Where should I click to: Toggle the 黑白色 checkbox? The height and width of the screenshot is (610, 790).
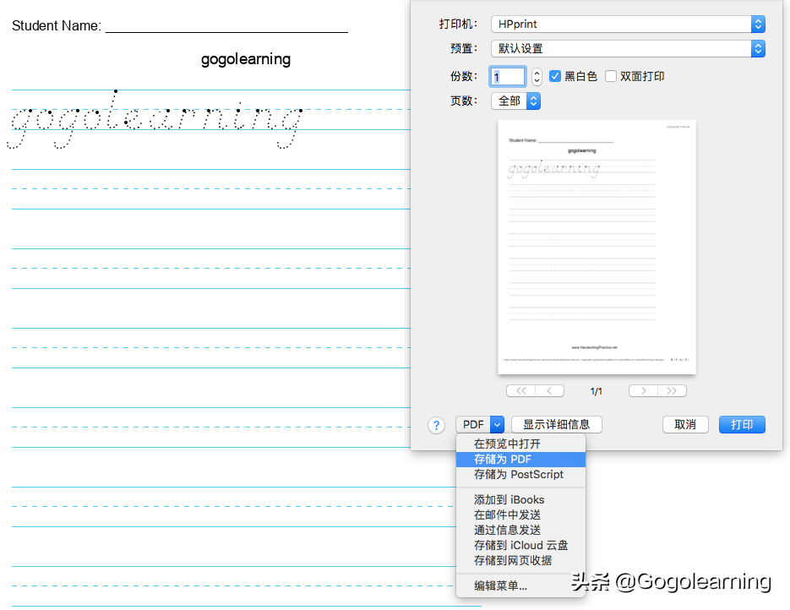(555, 76)
